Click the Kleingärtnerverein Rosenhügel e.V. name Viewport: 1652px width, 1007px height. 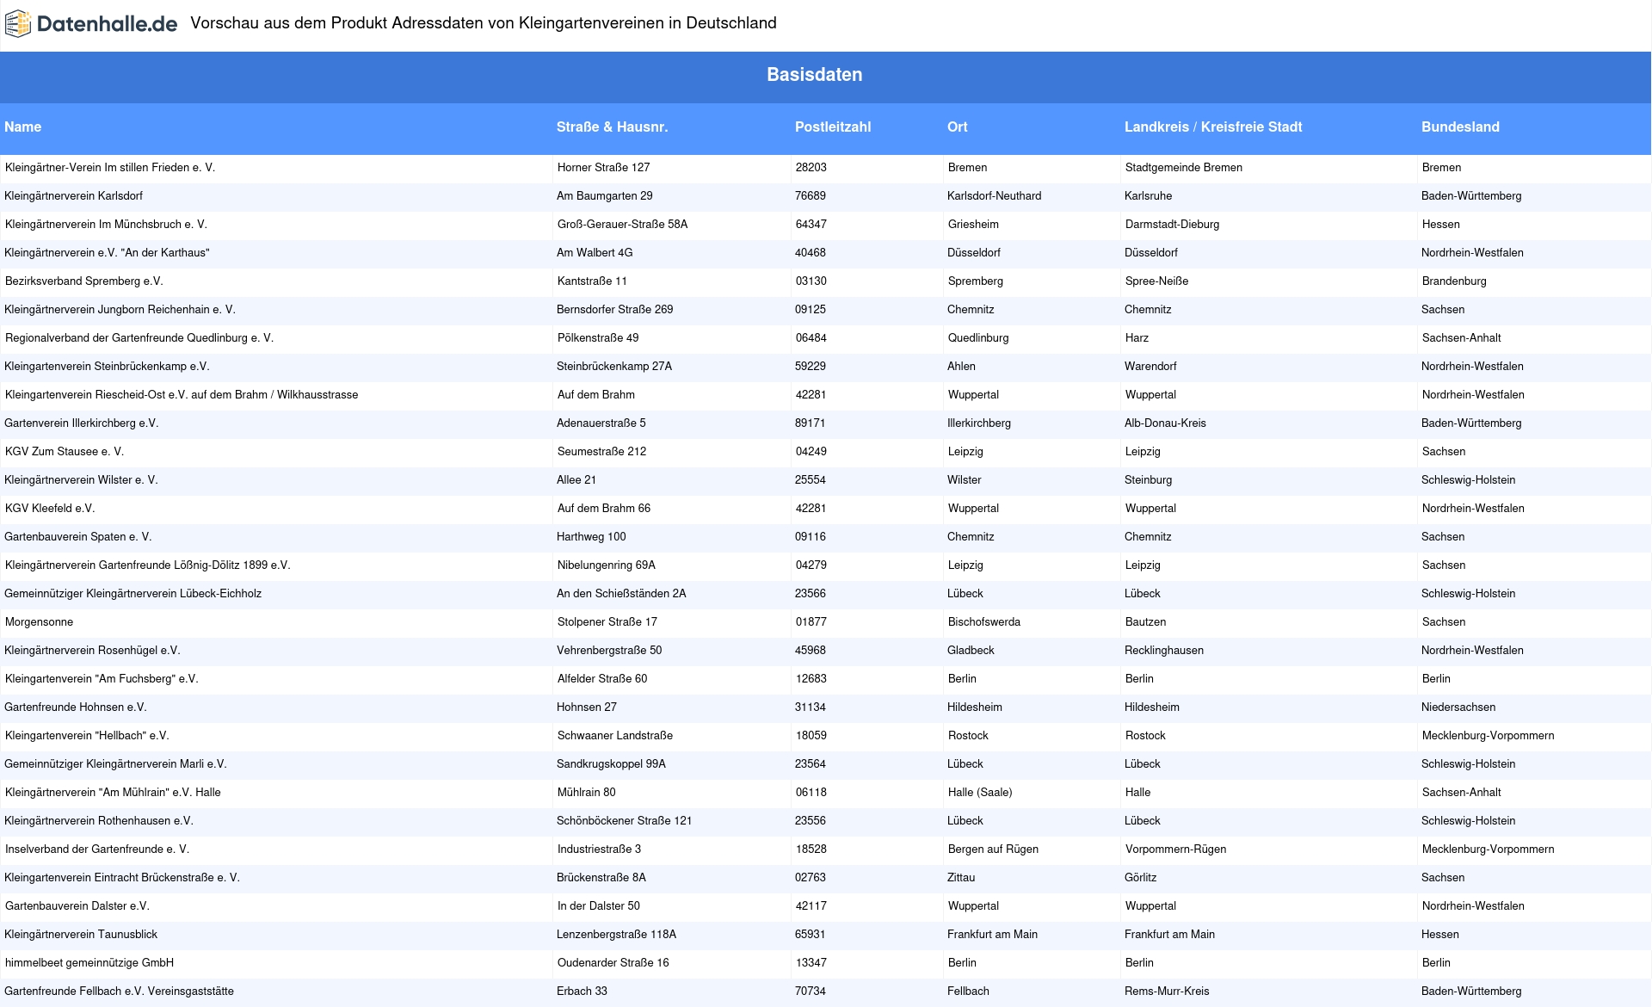coord(92,651)
